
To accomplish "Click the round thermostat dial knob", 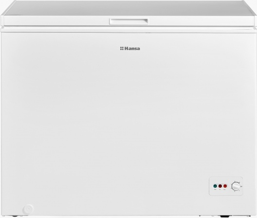I will pyautogui.click(x=236, y=186).
